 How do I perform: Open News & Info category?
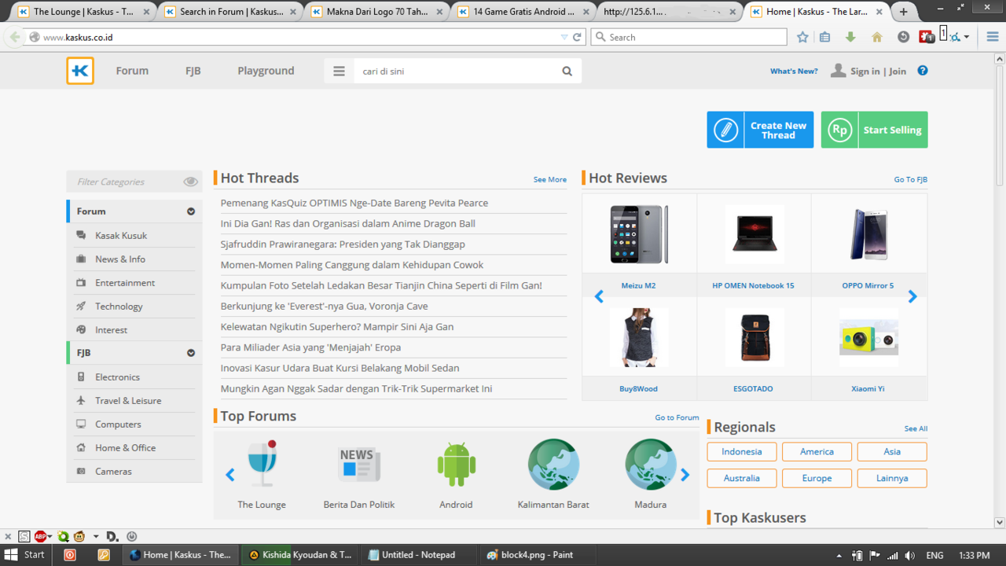click(x=120, y=259)
